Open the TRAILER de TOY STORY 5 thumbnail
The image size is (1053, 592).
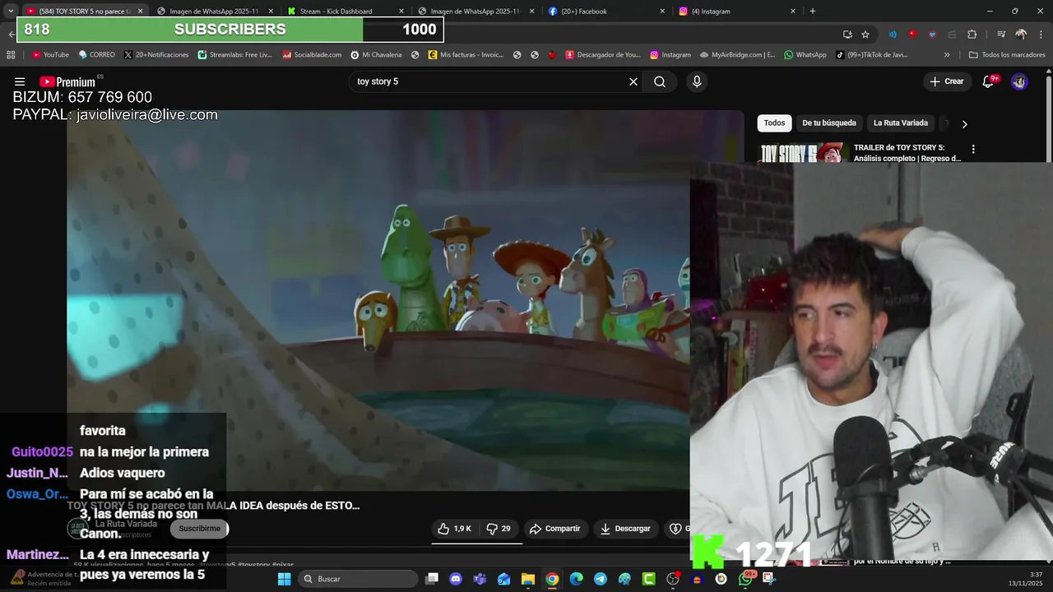pyautogui.click(x=802, y=153)
